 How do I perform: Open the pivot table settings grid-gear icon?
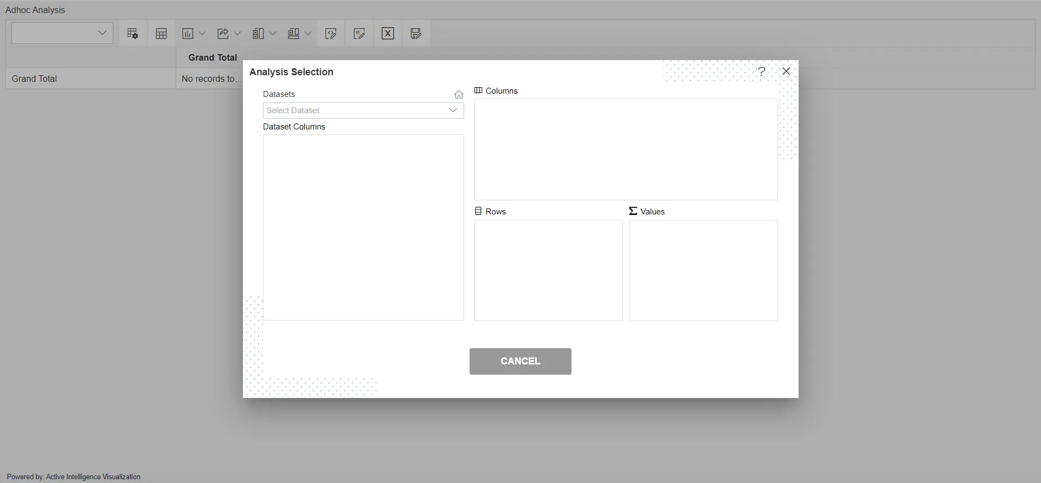coord(133,34)
